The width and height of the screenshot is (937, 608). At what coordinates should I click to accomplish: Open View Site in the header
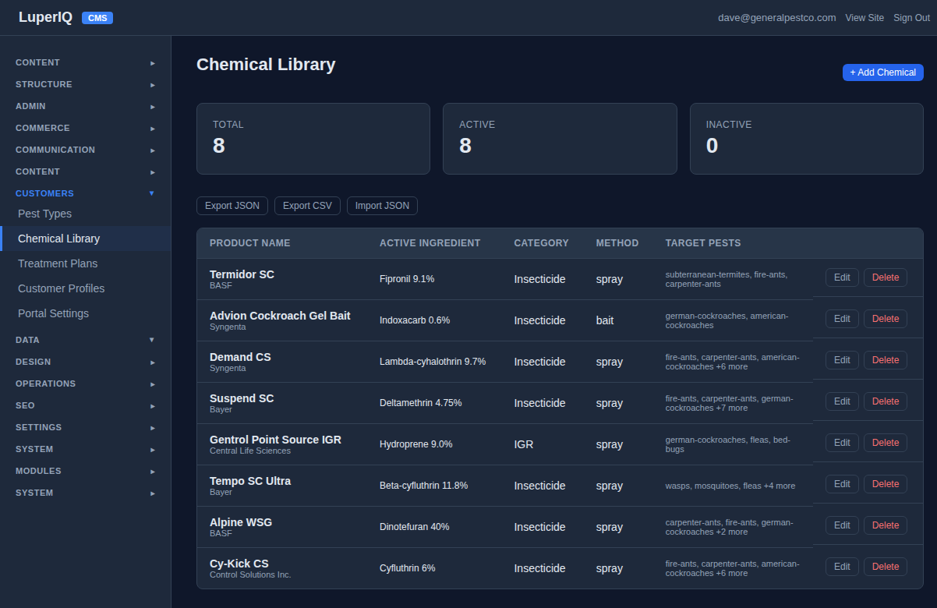pos(865,17)
